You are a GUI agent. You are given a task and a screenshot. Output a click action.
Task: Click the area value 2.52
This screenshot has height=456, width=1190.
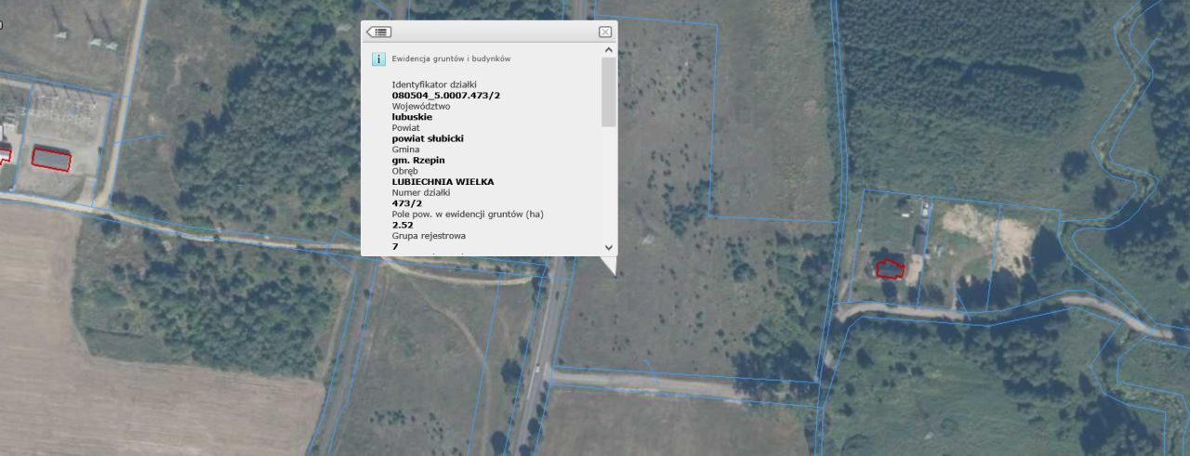click(403, 225)
